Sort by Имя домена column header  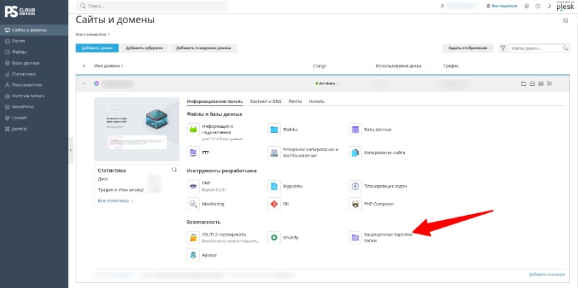tap(108, 66)
